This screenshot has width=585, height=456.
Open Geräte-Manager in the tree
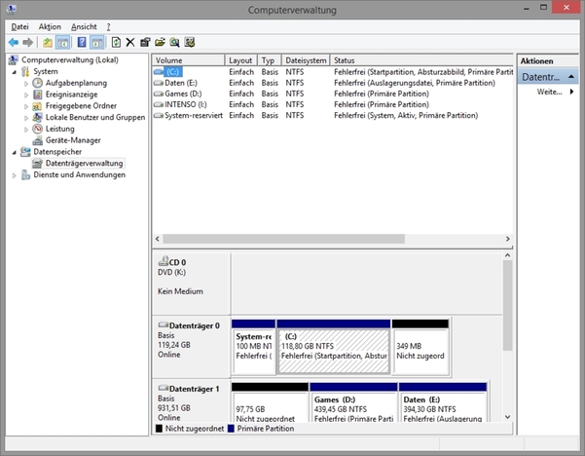coord(73,140)
